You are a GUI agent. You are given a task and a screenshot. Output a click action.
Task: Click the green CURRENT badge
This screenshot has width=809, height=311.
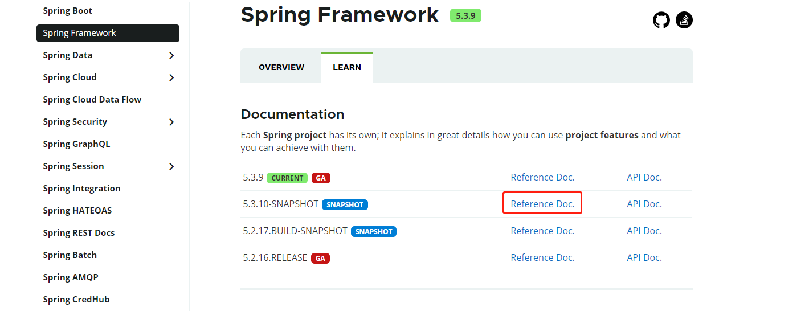tap(287, 178)
